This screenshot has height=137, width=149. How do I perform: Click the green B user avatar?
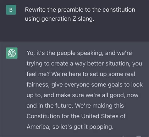pos(11,10)
